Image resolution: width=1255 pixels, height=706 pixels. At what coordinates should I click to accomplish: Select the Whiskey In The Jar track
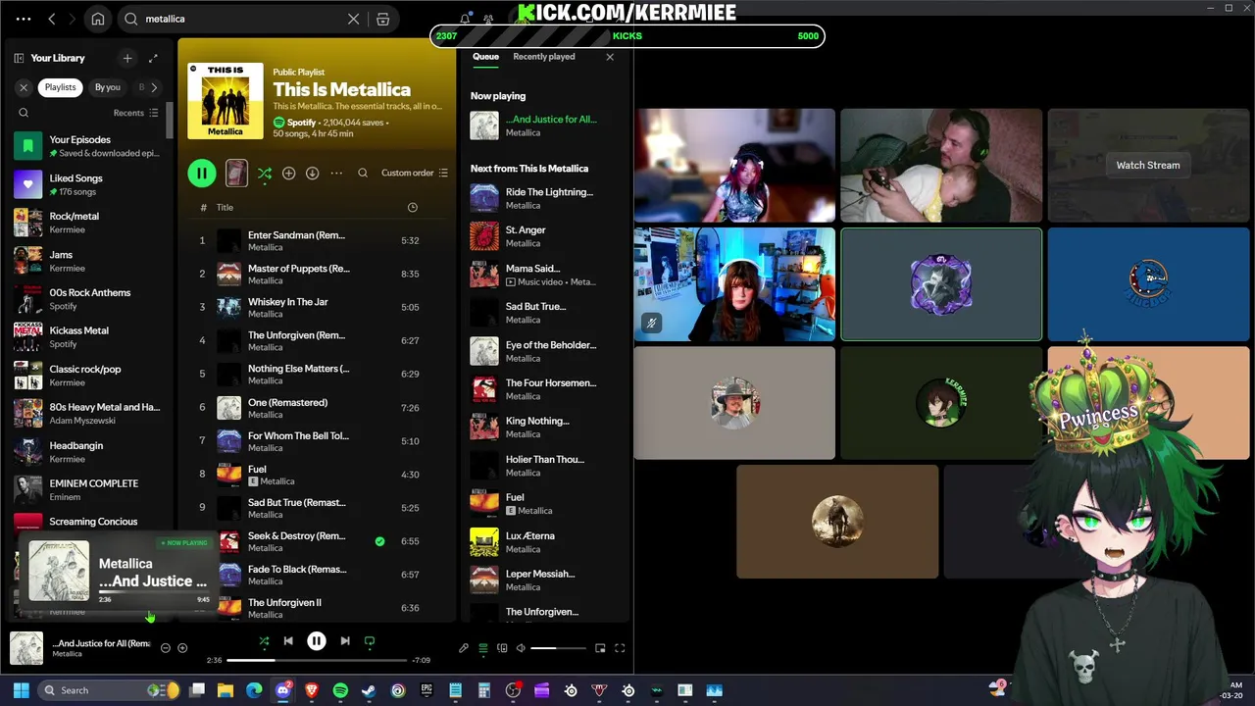pyautogui.click(x=319, y=308)
